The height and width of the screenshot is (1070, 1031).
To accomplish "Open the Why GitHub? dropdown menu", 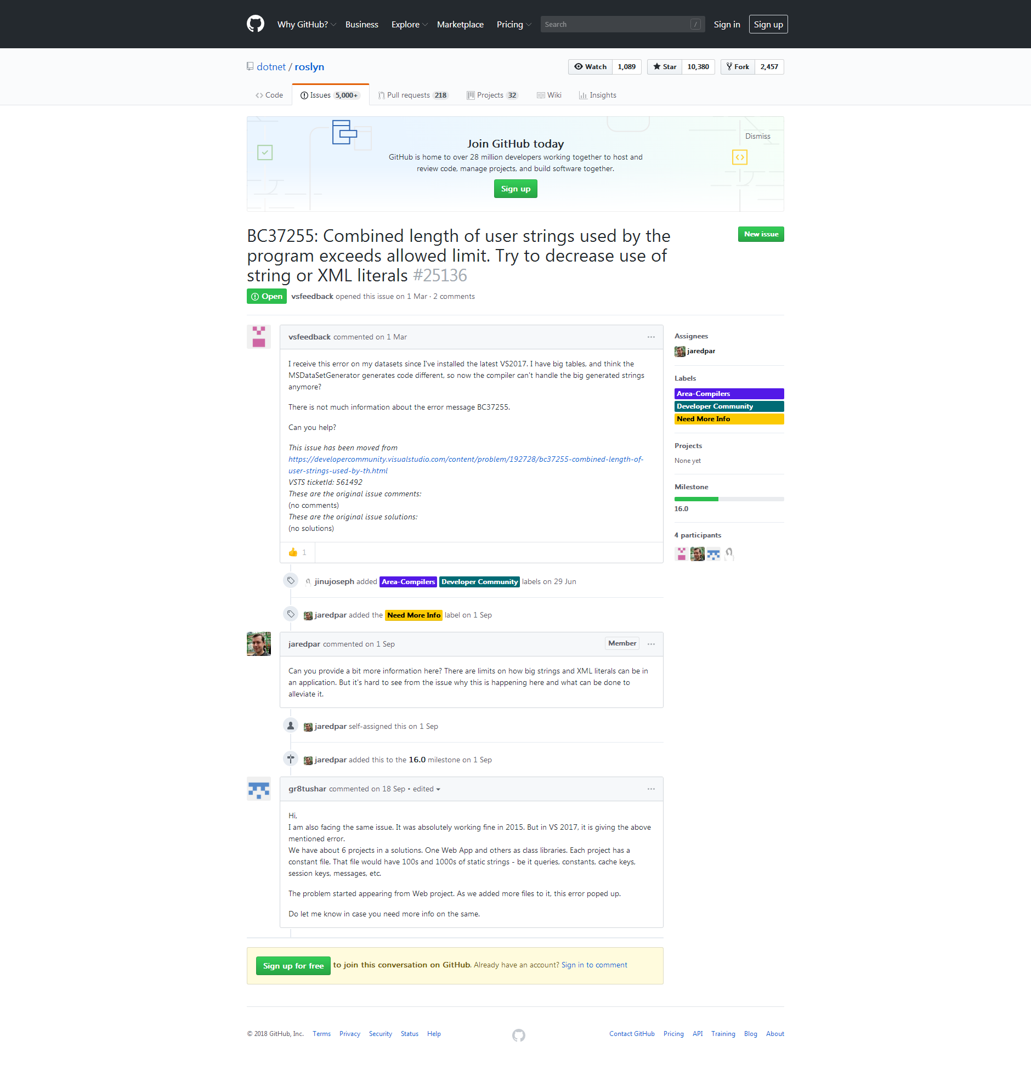I will coord(307,24).
